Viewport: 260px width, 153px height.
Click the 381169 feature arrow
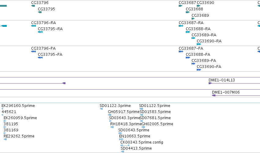click(x=5, y=133)
